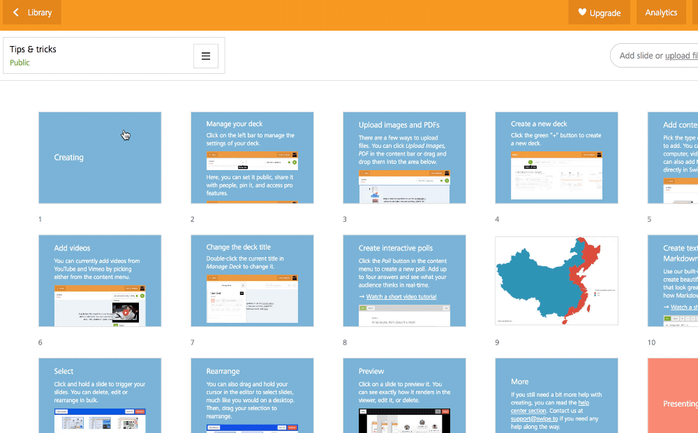The height and width of the screenshot is (433, 698).
Task: Open the Creating slide thumbnail
Action: click(x=100, y=158)
